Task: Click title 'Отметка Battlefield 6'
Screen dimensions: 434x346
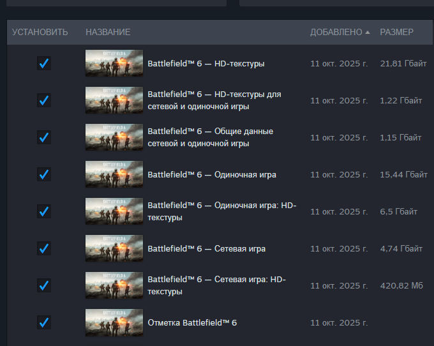Action: [x=192, y=323]
